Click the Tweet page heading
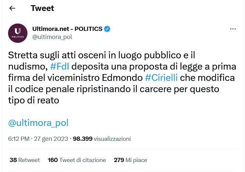The height and width of the screenshot is (172, 245). pyautogui.click(x=42, y=8)
